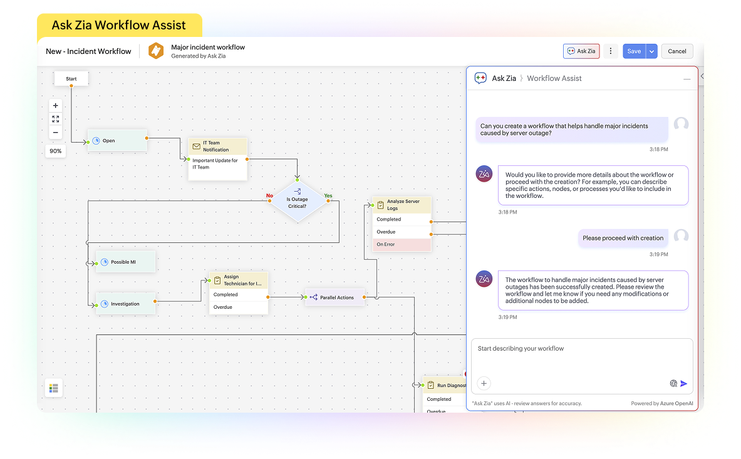Click the New - Incident Workflow heading
The width and height of the screenshot is (741, 459).
[88, 51]
